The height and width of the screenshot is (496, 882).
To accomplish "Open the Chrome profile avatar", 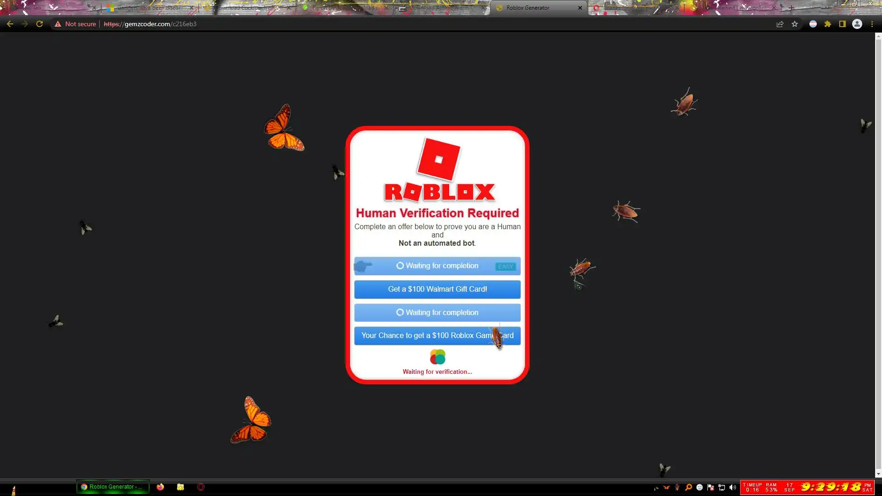I will (x=857, y=24).
